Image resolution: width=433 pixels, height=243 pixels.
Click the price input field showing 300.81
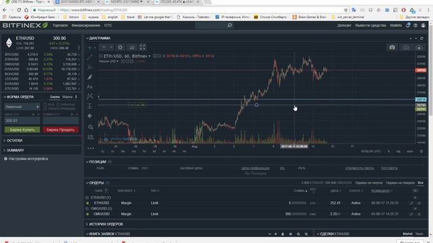coord(22,120)
